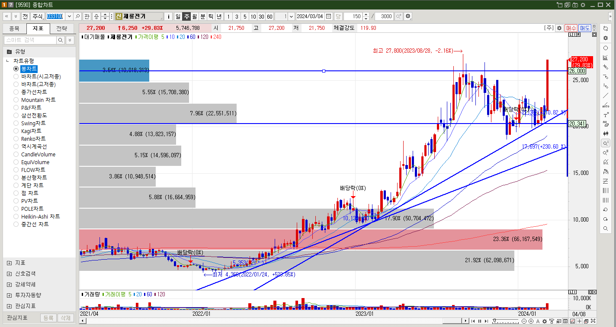Open the stock info 'i' button
Image resolution: width=616 pixels, height=327 pixels.
[169, 16]
